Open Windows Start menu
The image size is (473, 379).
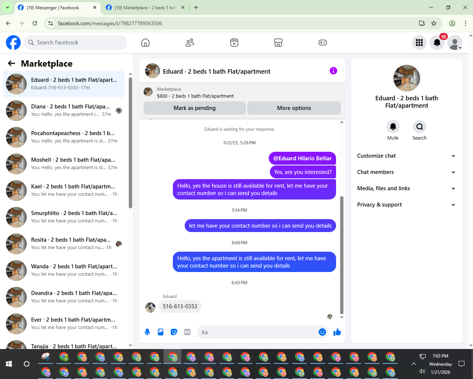coord(9,364)
